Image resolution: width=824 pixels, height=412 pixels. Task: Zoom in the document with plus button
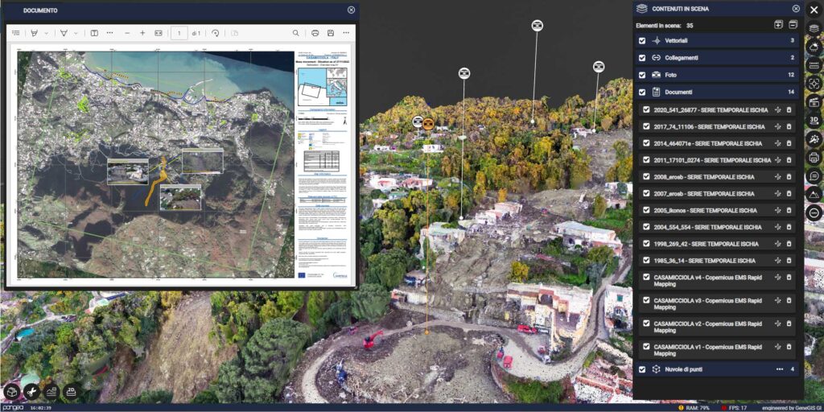(142, 33)
